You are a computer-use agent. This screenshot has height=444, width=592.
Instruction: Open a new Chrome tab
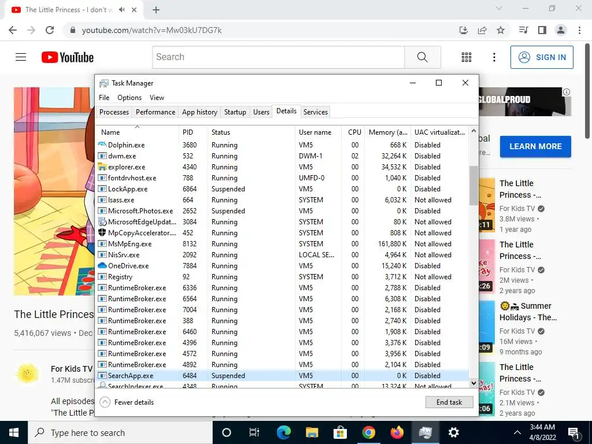pyautogui.click(x=156, y=10)
